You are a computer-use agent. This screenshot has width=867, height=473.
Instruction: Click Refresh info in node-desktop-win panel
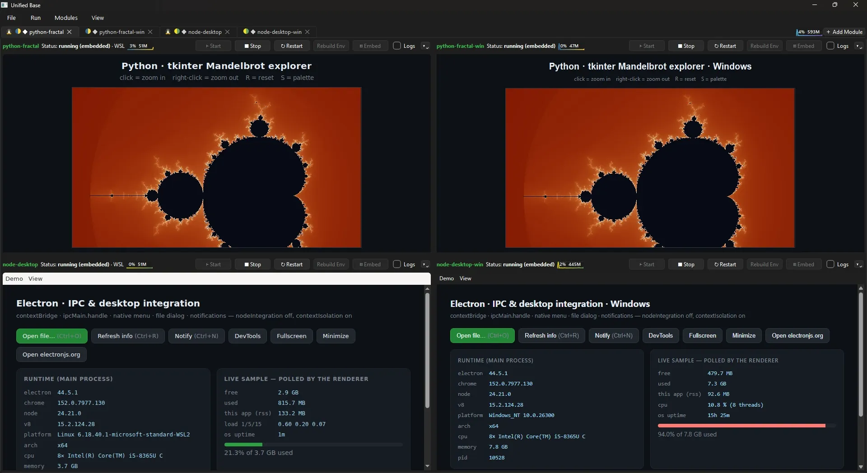tap(552, 336)
